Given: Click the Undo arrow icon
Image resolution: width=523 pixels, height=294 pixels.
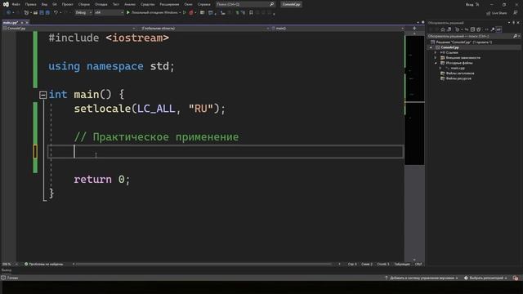Looking at the screenshot, I should tap(56, 13).
